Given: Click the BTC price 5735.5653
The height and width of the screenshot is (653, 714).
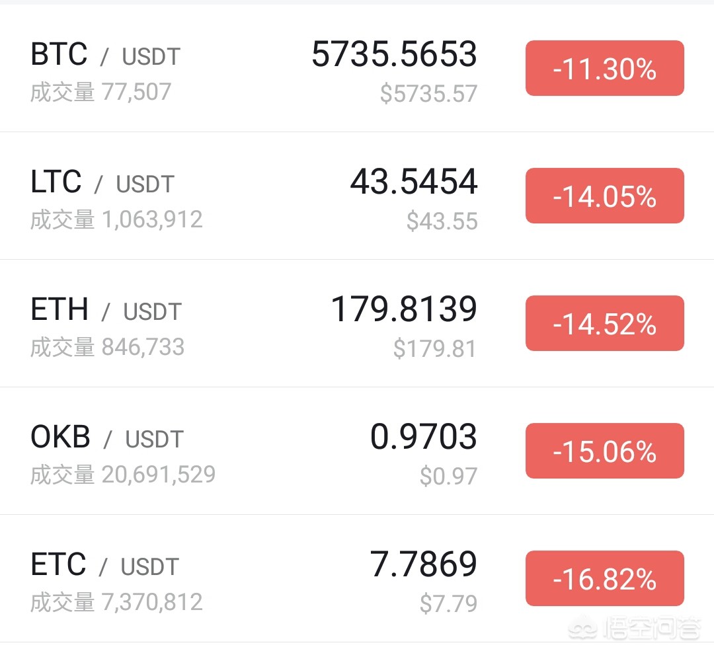Looking at the screenshot, I should tap(394, 54).
